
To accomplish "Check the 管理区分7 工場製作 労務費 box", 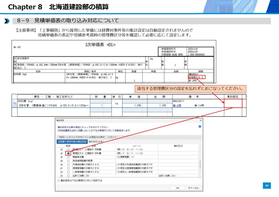I will pos(68,150).
